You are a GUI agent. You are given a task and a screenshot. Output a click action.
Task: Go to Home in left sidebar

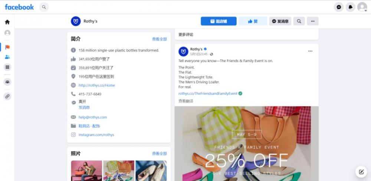[x=7, y=22]
